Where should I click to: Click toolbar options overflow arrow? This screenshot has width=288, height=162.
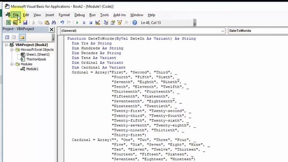pos(195,23)
